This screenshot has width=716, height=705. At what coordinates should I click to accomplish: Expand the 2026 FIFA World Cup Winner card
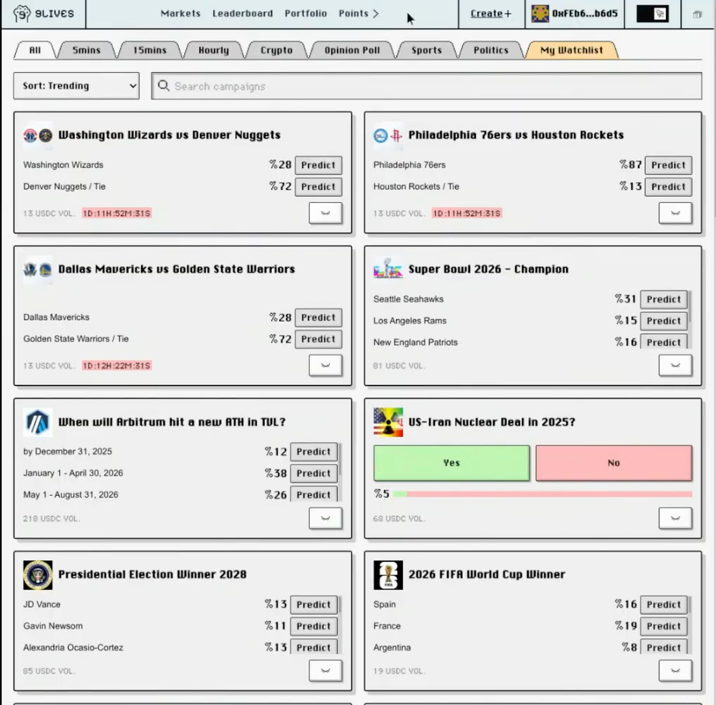click(675, 671)
